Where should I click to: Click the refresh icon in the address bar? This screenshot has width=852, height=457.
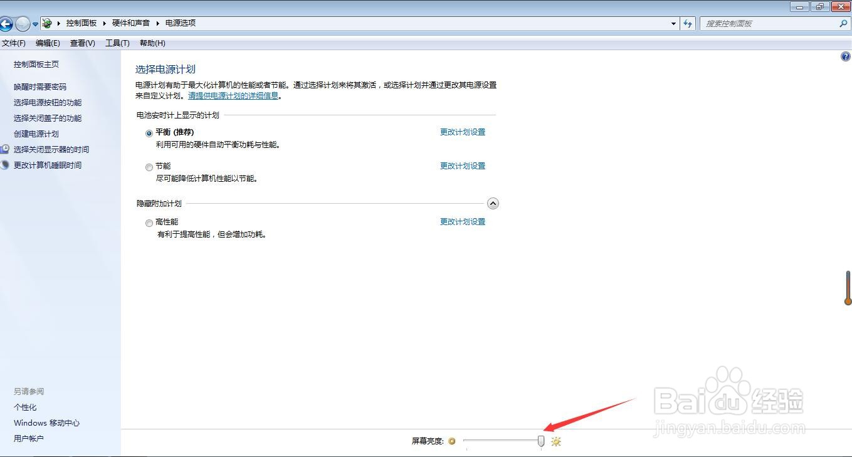coord(688,23)
